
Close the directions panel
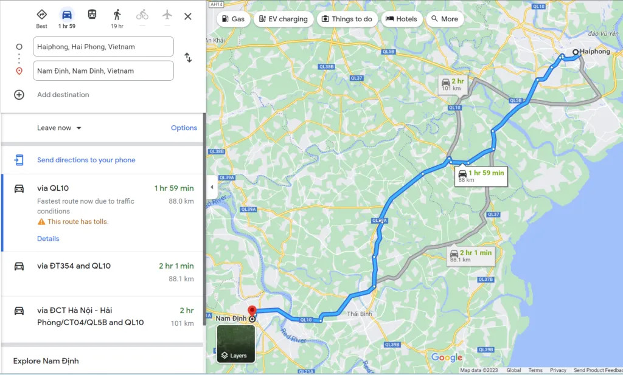(x=188, y=16)
